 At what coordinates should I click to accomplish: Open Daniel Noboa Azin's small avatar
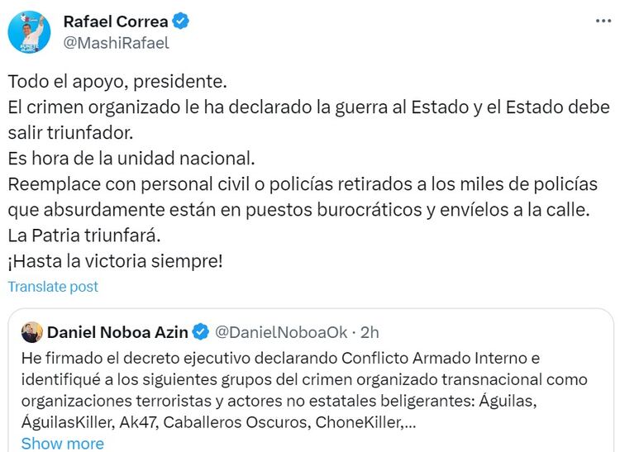pos(31,332)
